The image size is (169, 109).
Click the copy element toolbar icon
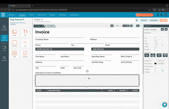click(x=131, y=26)
